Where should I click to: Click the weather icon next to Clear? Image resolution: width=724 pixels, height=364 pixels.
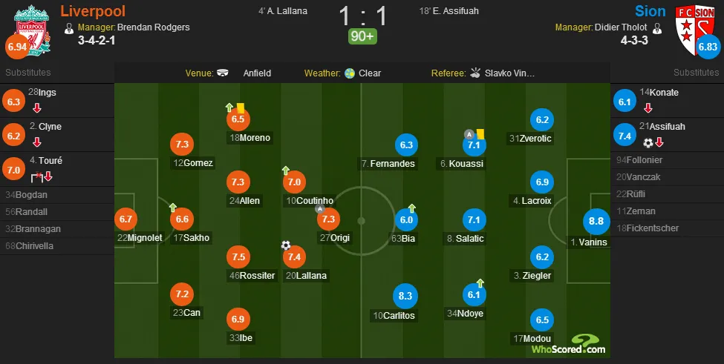[350, 73]
